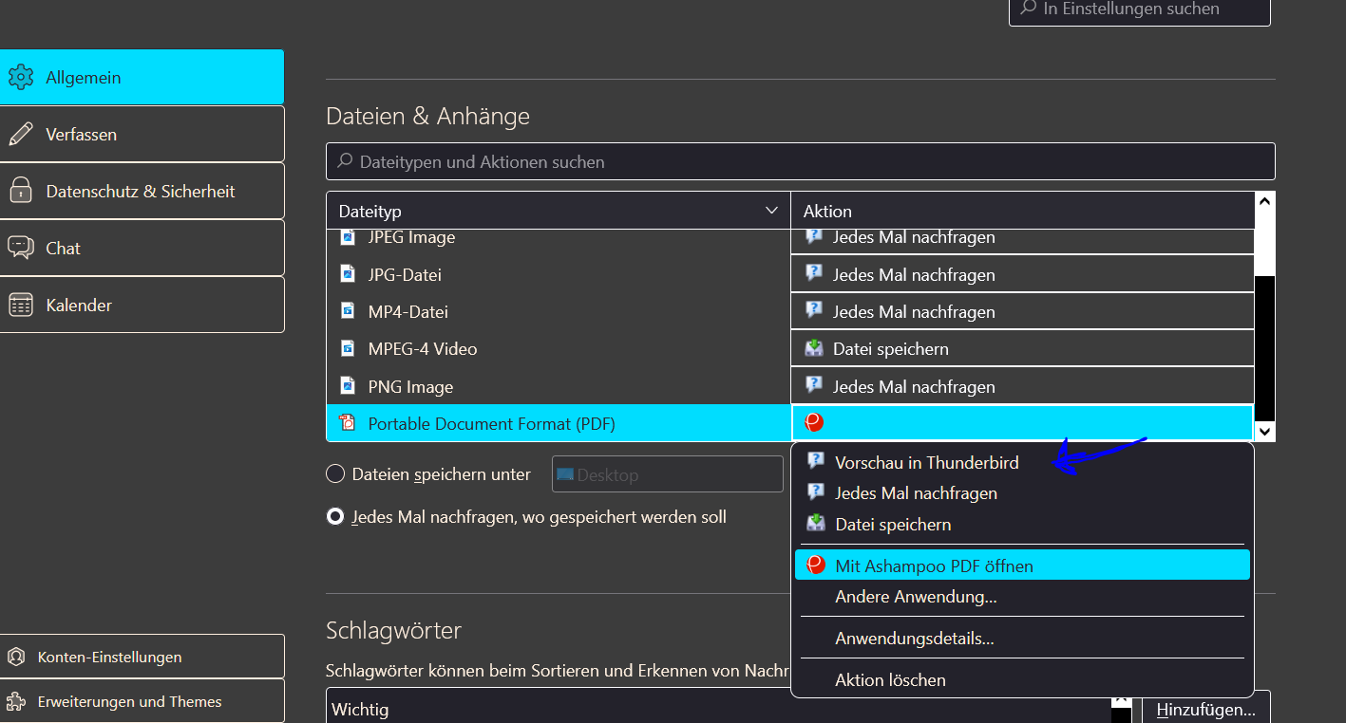Click the Datenschutz & Sicherheit lock icon

click(x=21, y=192)
